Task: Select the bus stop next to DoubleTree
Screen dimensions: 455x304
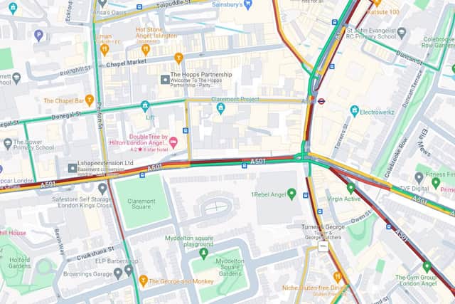Action: 186,131
